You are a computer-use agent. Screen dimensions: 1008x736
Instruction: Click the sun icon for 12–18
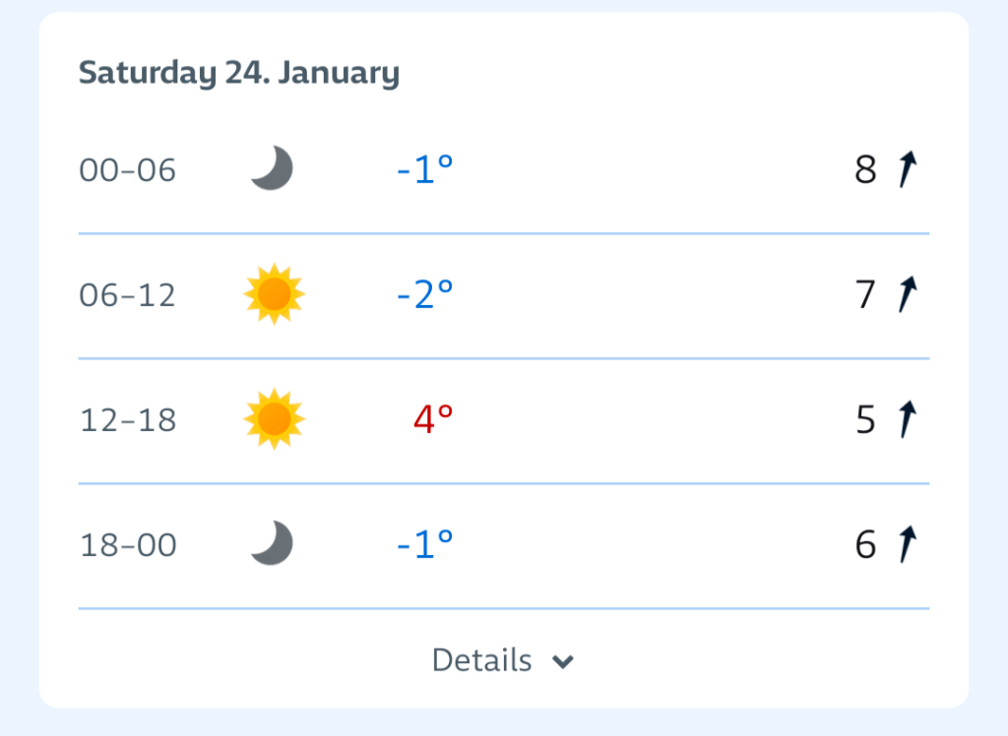pyautogui.click(x=274, y=419)
